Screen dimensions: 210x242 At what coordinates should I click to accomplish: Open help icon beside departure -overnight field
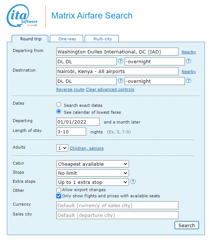(x=189, y=61)
